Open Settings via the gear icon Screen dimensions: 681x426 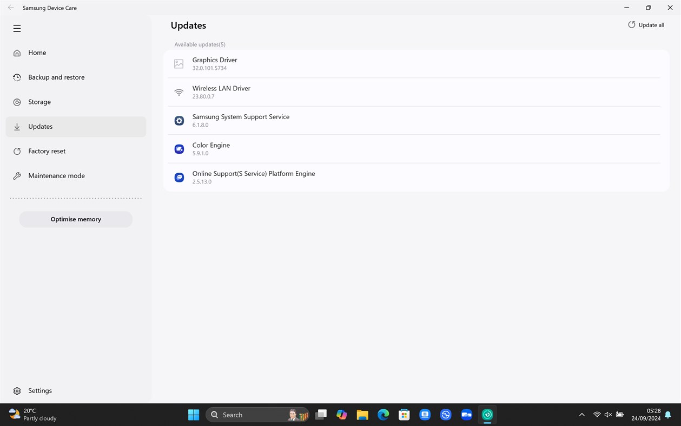17,390
